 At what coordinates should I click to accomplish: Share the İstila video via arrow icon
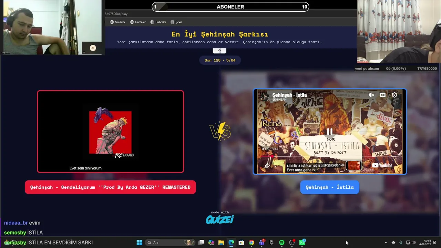point(267,166)
